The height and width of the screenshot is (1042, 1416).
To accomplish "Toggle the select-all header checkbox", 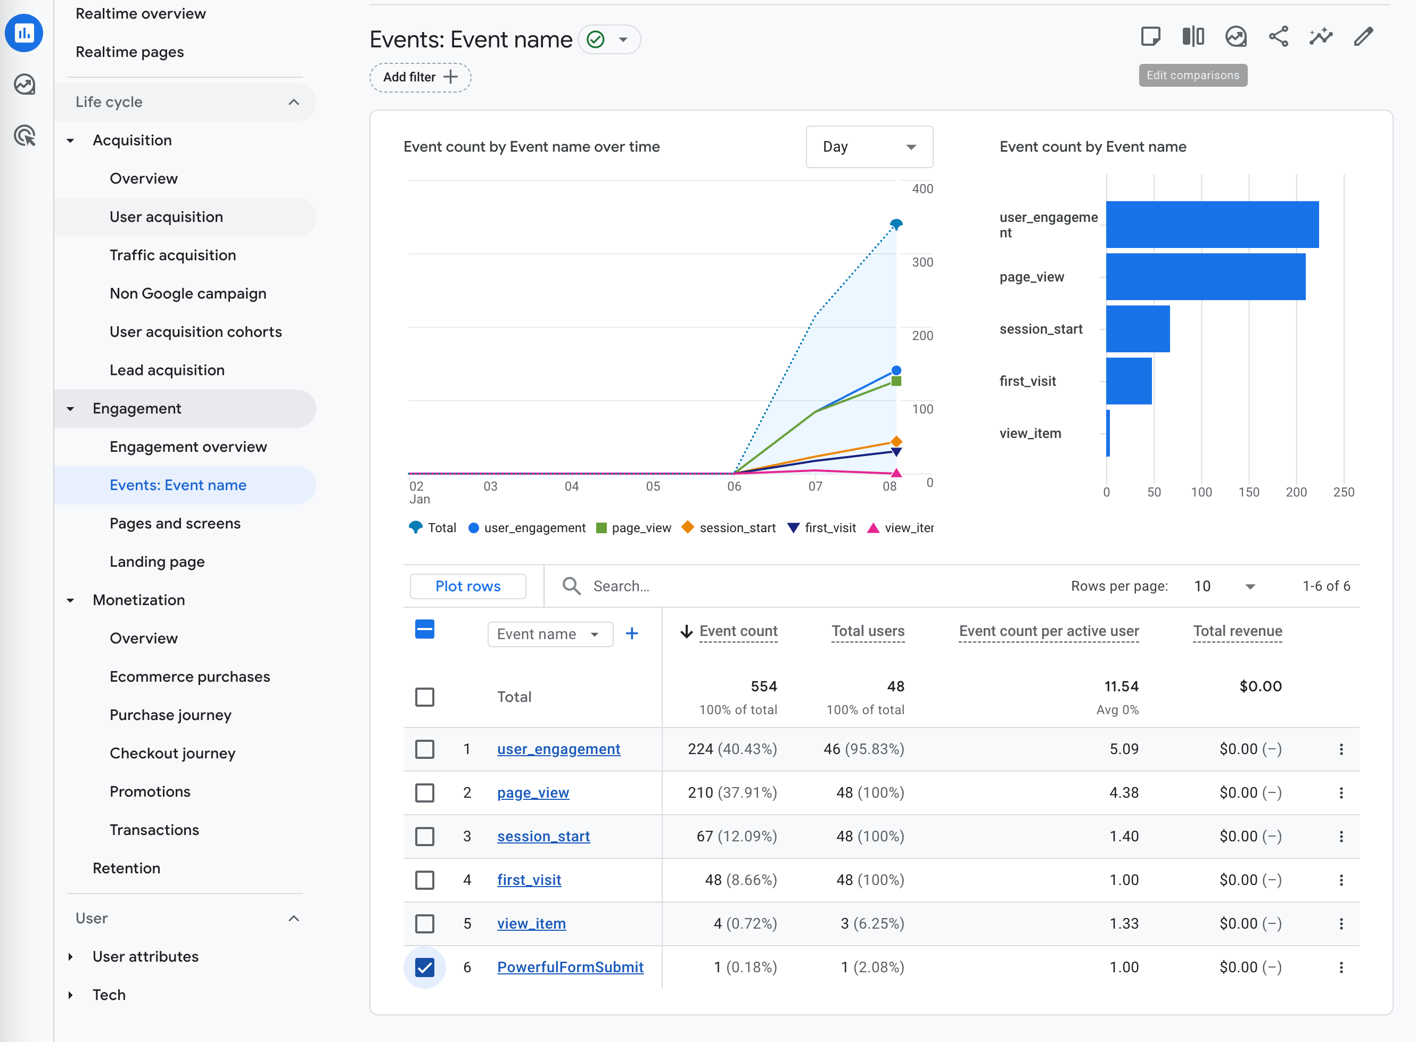I will pyautogui.click(x=425, y=630).
